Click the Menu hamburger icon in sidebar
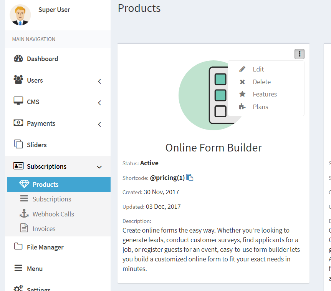The width and height of the screenshot is (331, 291). click(x=18, y=268)
